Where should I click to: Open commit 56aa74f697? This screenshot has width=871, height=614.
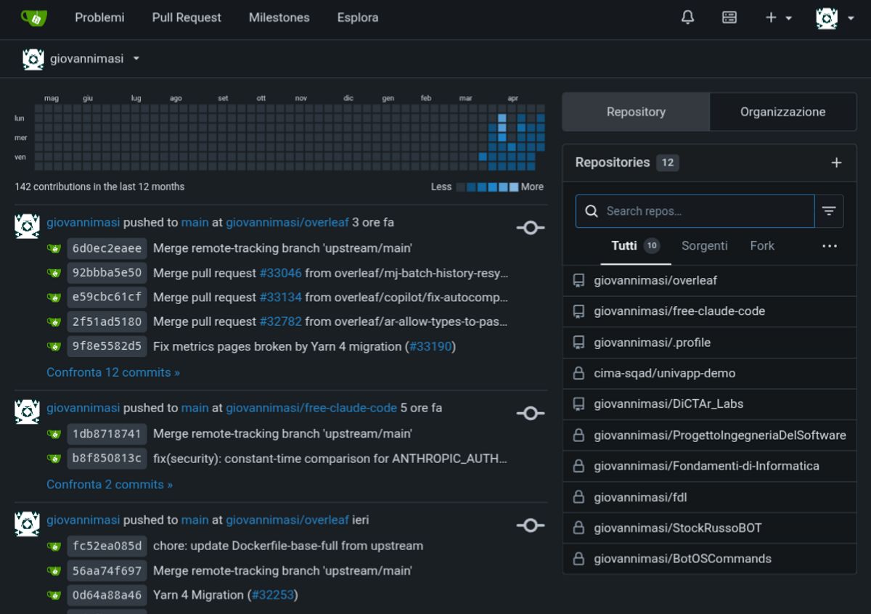107,570
